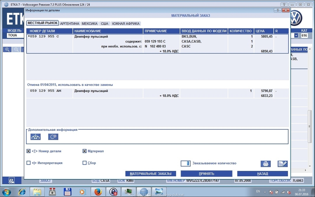This screenshot has width=315, height=197.
Task: Switch to the США tab
Action: 104,24
